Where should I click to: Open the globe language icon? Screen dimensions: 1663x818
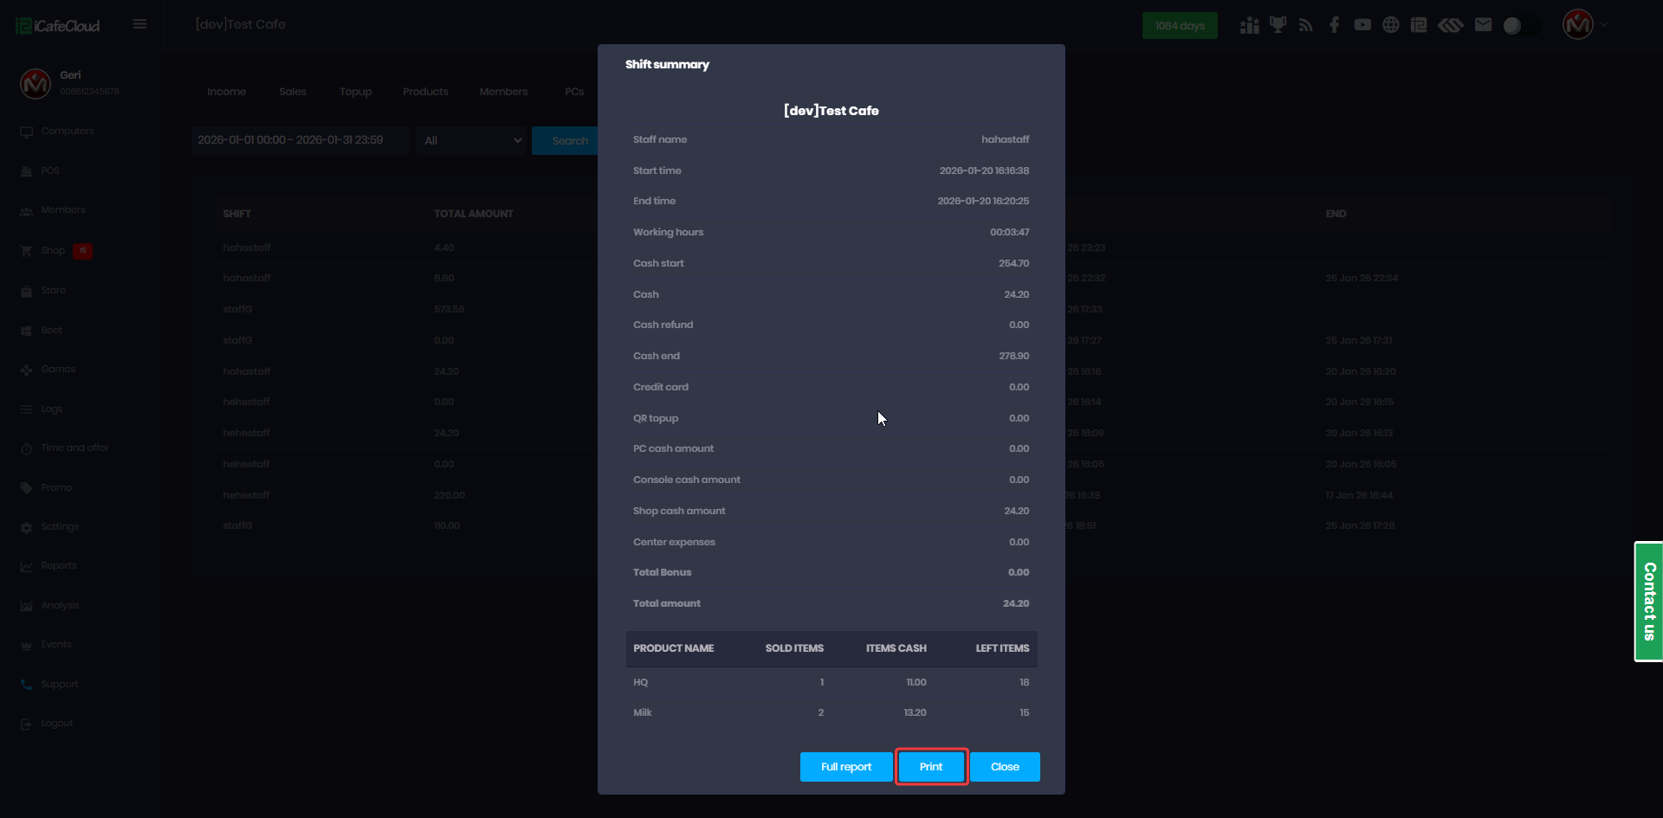[1390, 25]
